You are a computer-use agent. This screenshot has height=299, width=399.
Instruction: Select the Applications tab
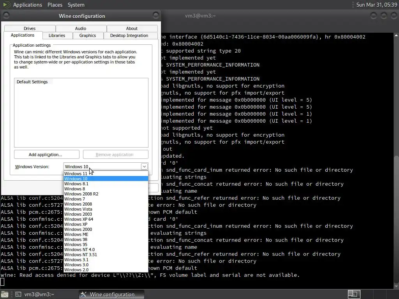click(23, 35)
